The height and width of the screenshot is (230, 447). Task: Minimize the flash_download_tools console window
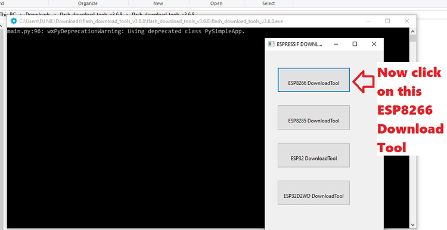click(x=368, y=21)
